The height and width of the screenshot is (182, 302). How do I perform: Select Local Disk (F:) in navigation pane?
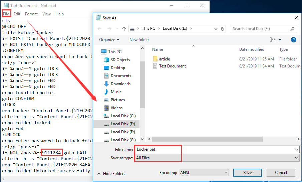[123, 132]
